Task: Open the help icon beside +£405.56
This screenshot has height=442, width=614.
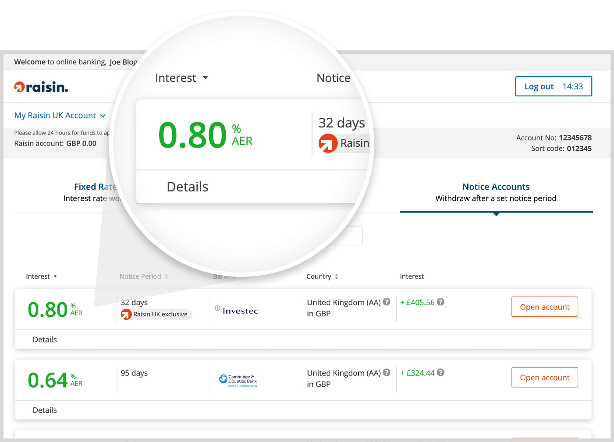Action: [x=441, y=302]
